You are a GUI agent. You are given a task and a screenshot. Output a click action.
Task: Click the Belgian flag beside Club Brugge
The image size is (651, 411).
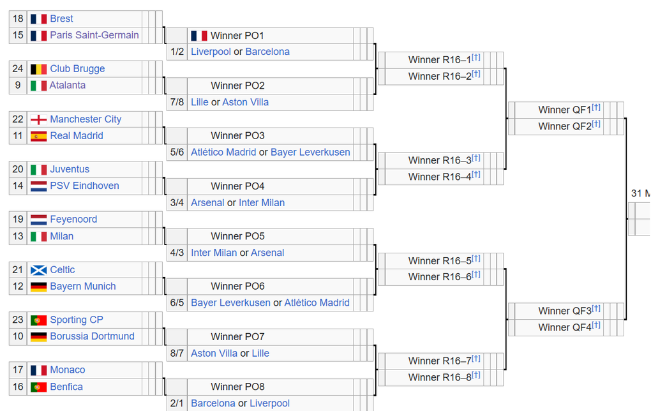(38, 69)
